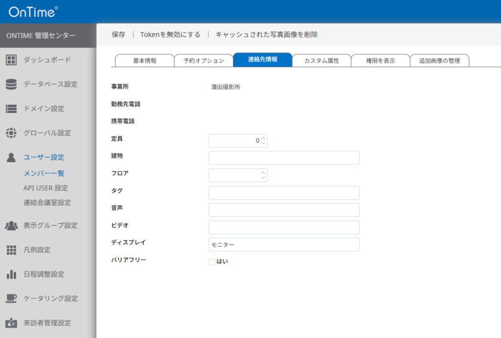The width and height of the screenshot is (501, 338).
Task: Enable the バリアフリー はい checkbox
Action: 212,262
